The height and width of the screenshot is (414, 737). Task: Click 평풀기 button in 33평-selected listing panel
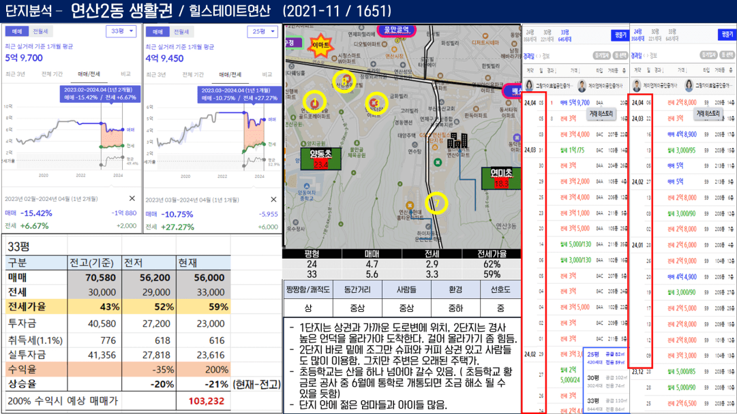[x=620, y=35]
